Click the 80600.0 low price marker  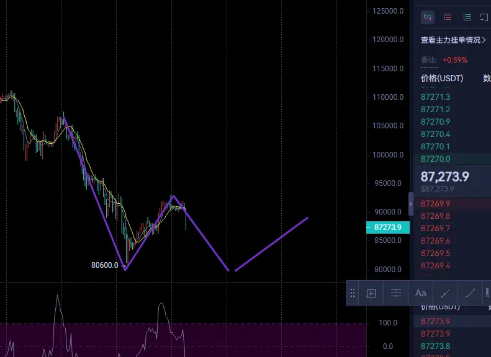(x=104, y=265)
